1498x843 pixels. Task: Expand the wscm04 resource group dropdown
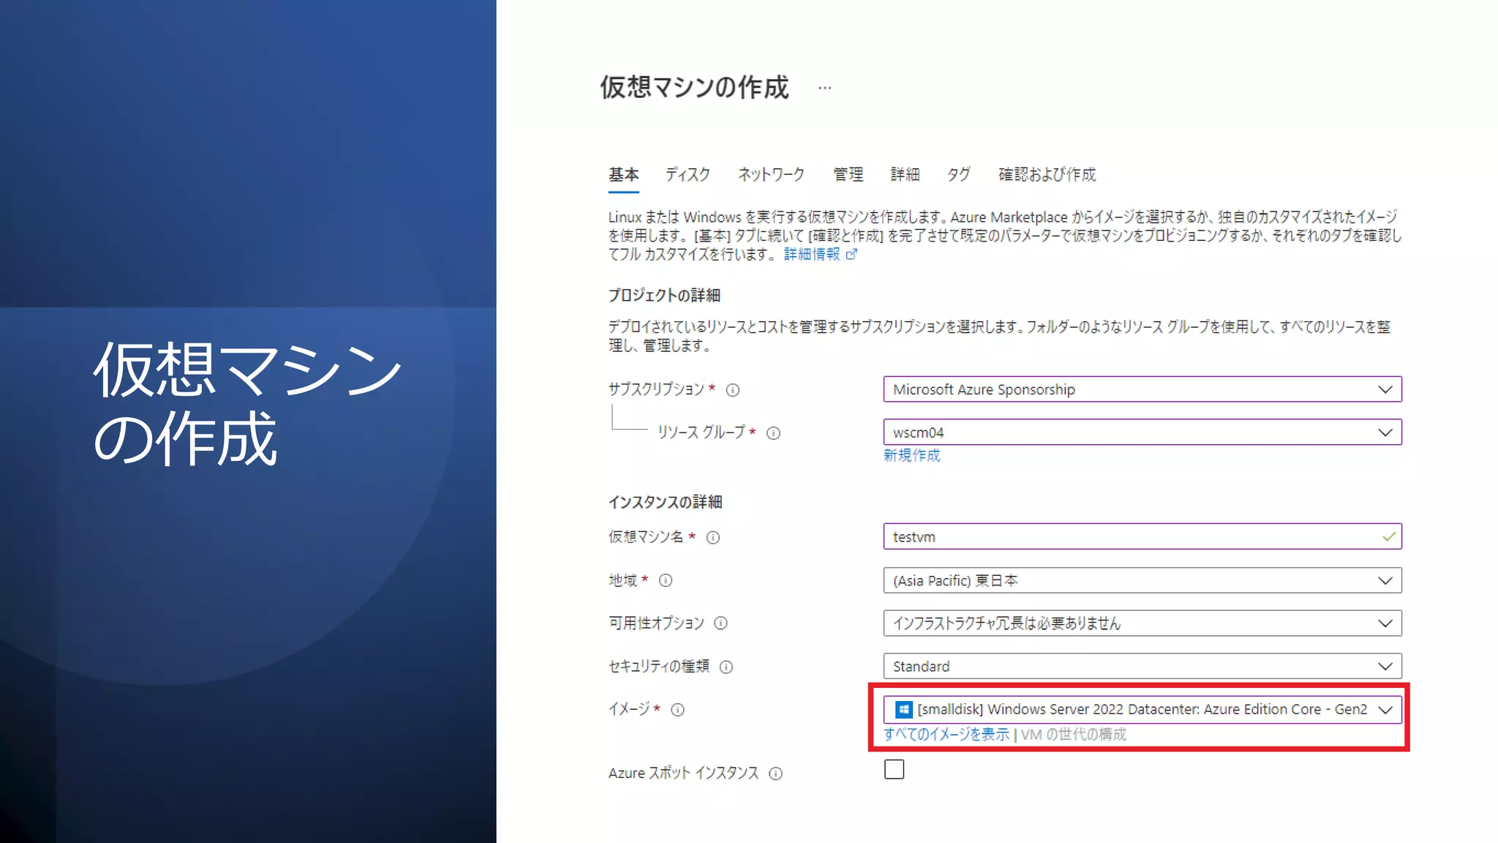click(x=1142, y=432)
